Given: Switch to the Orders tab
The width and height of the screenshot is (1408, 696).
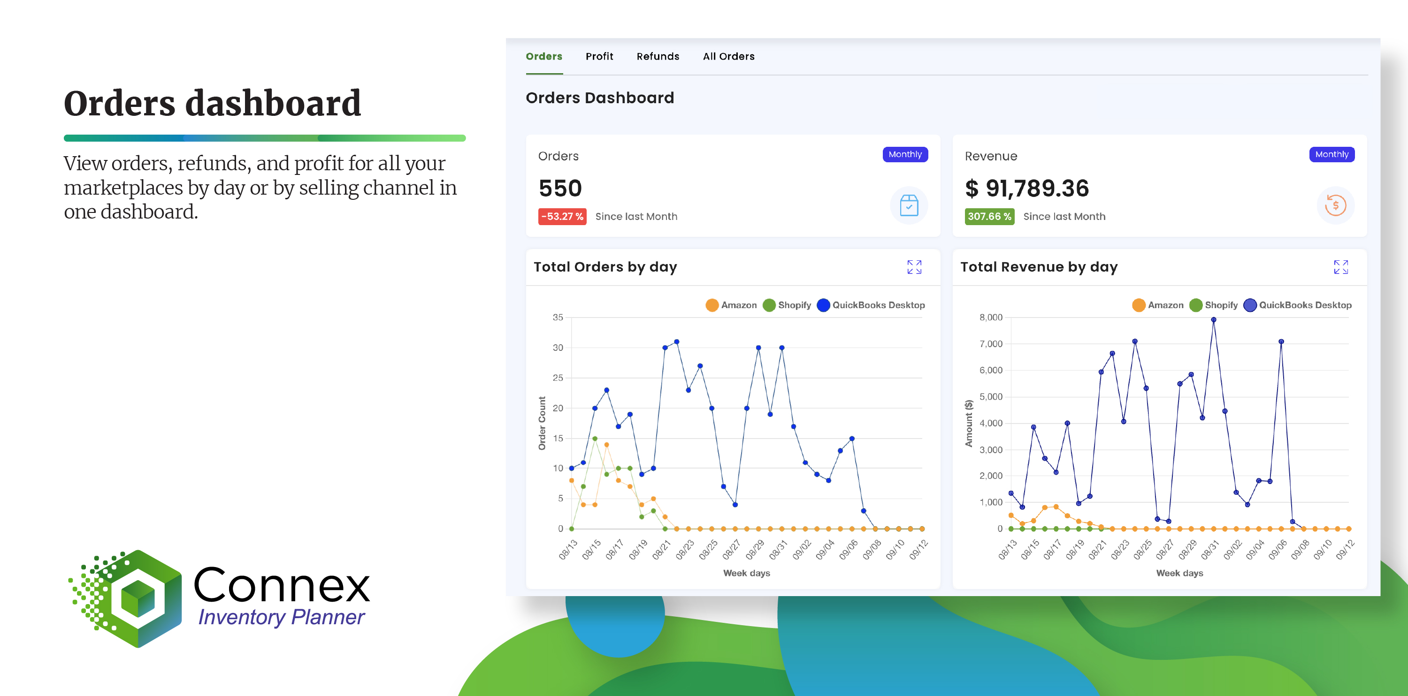Looking at the screenshot, I should coord(544,56).
